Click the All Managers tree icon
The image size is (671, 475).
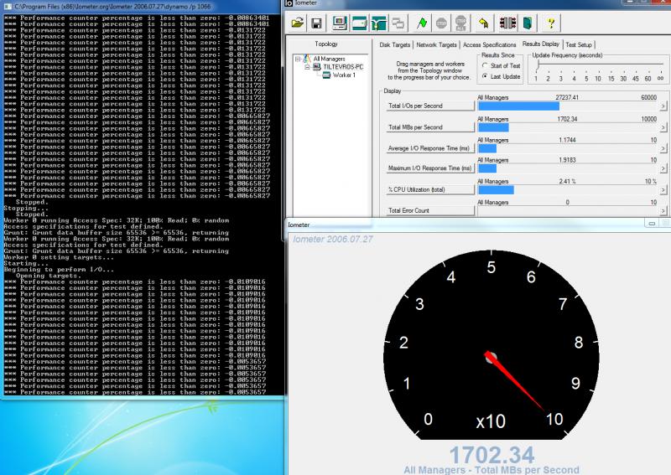click(x=307, y=59)
